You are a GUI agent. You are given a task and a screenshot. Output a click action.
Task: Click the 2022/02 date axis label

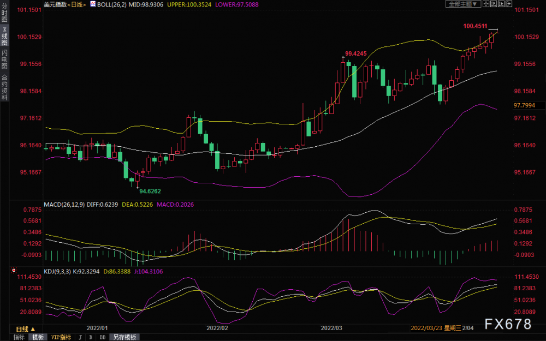tap(217, 328)
